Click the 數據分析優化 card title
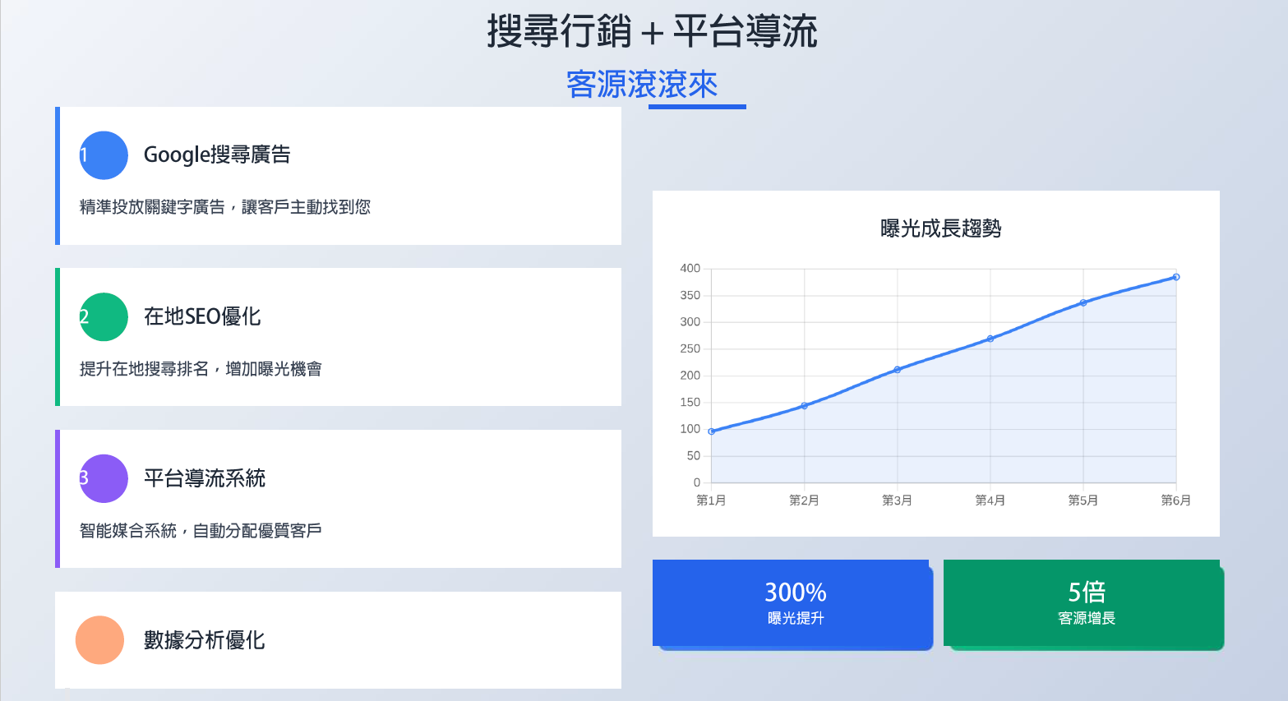Viewport: 1288px width, 701px height. 205,640
